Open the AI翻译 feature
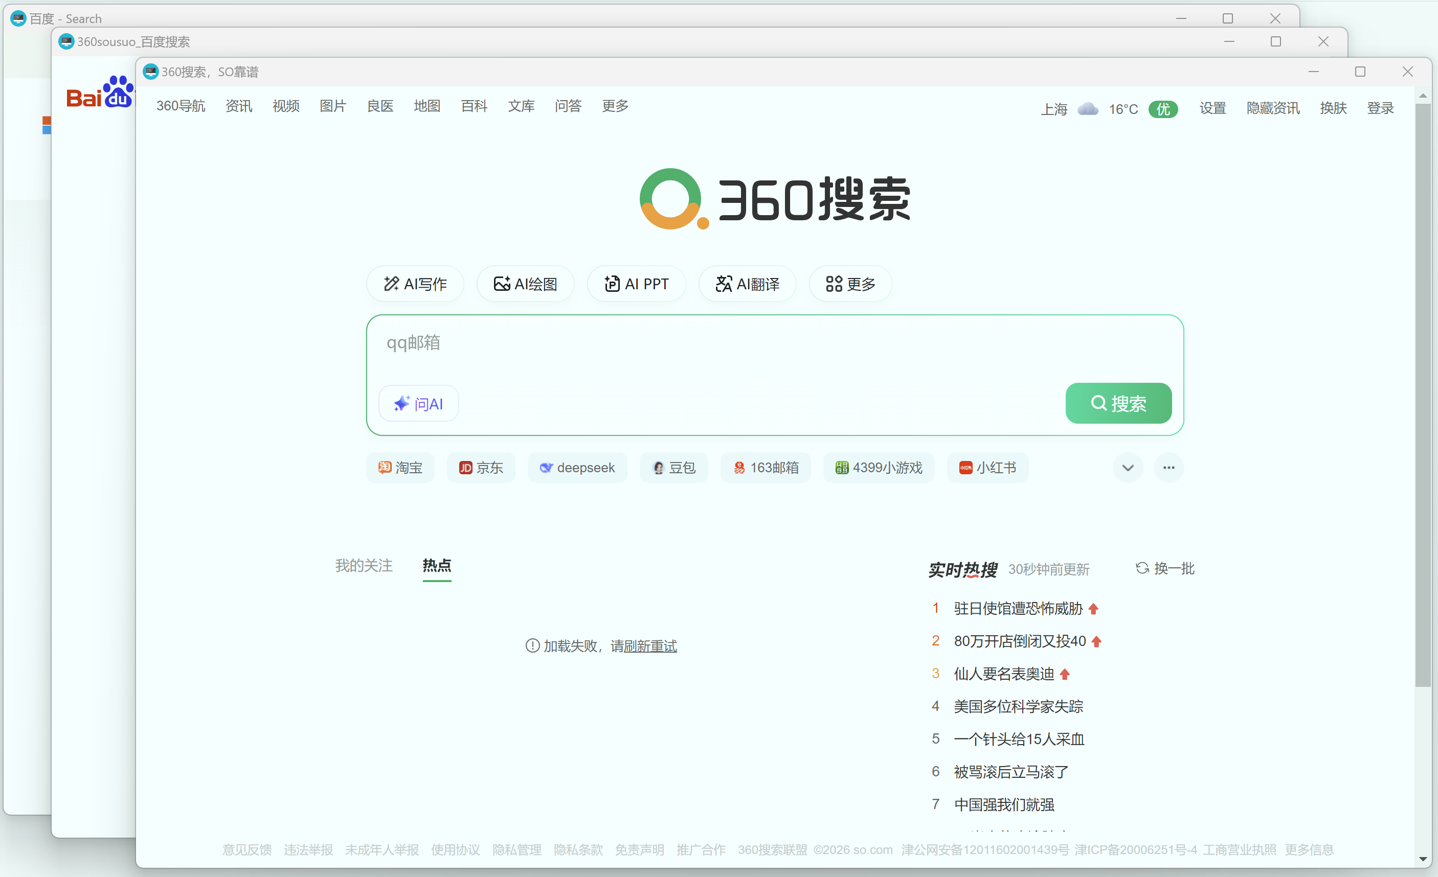 [747, 284]
